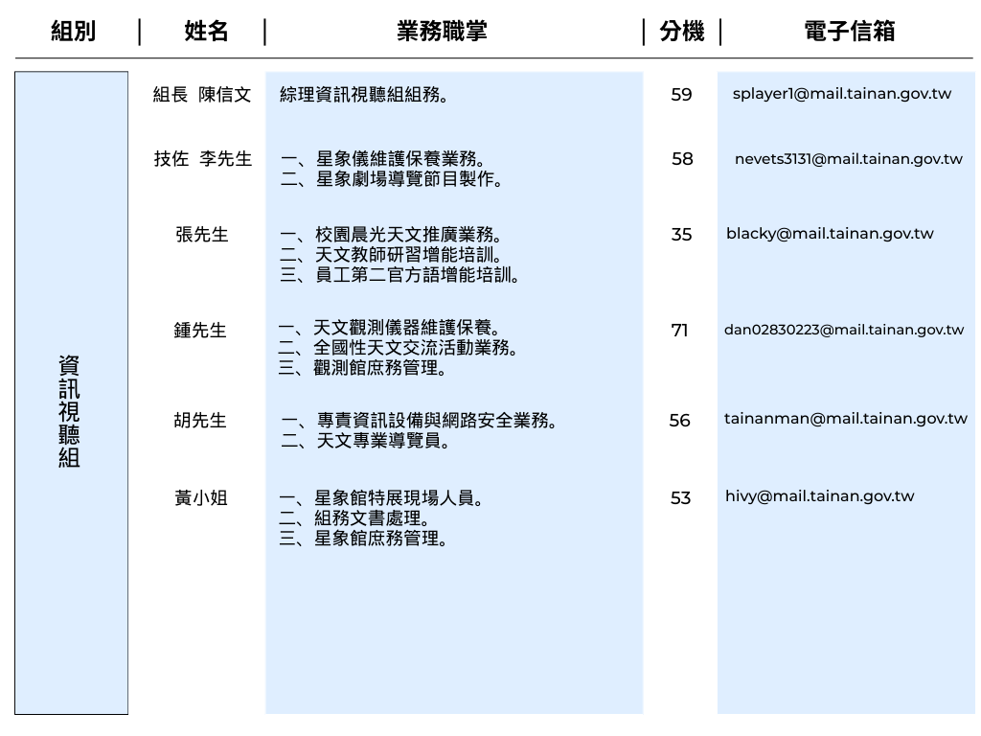Viewport: 981px width, 736px height.
Task: Click the 業務職掌 column header
Action: point(442,31)
